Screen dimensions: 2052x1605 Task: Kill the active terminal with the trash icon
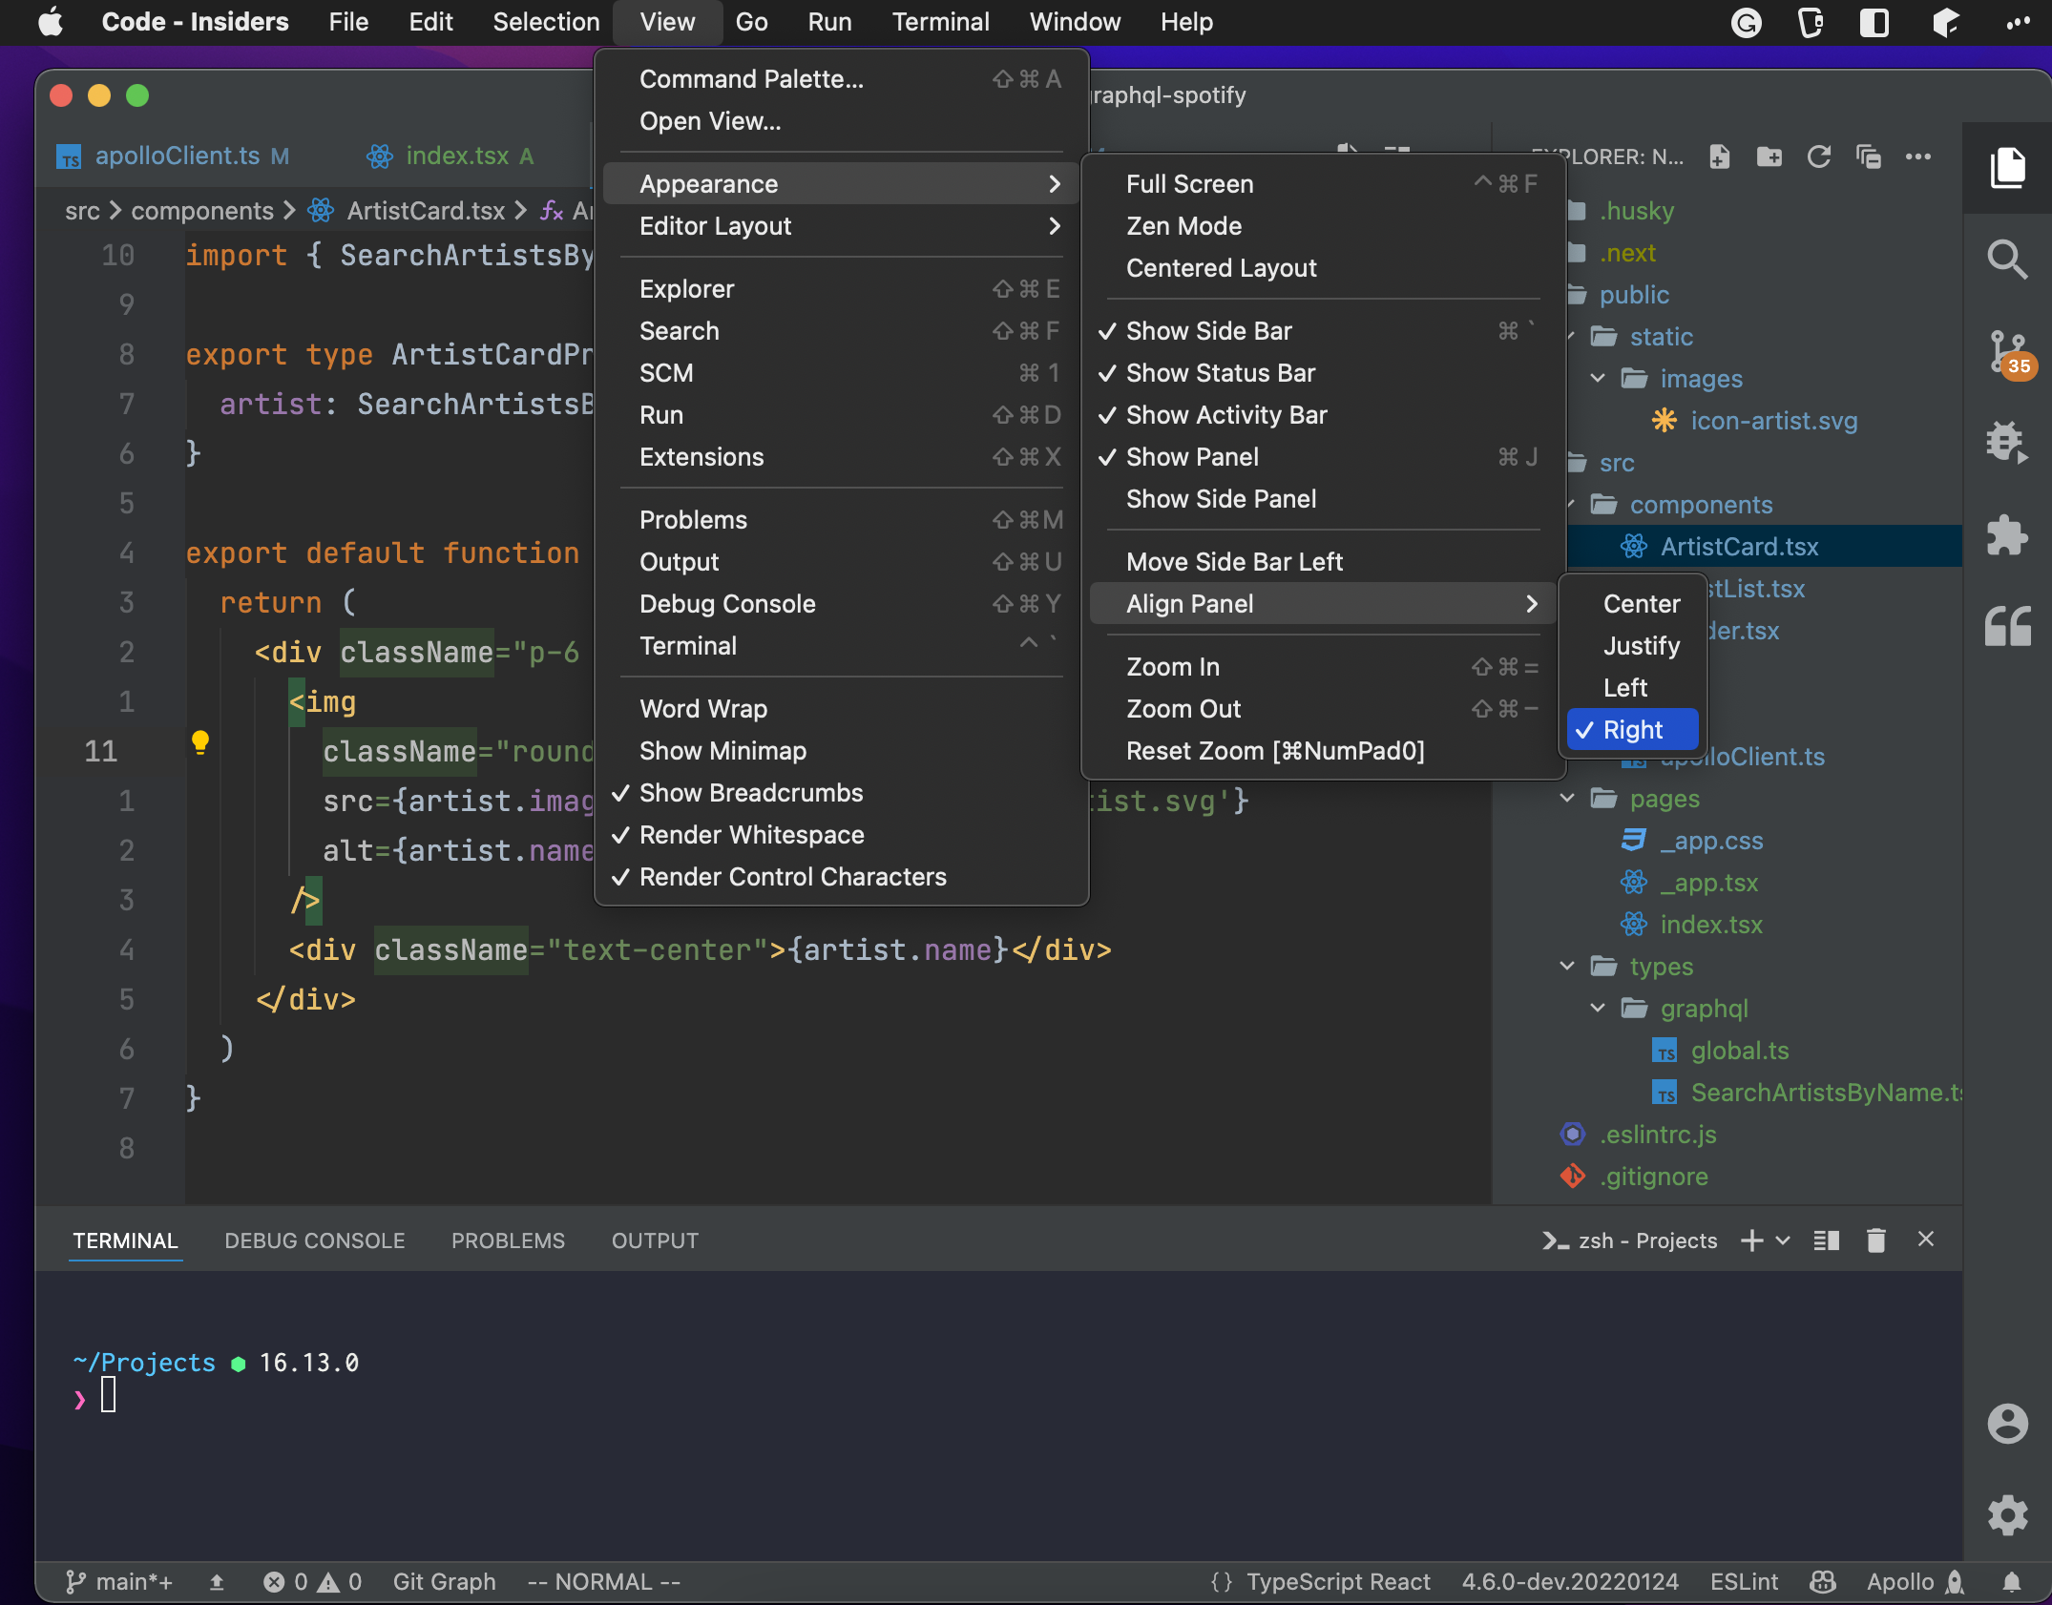(x=1875, y=1240)
